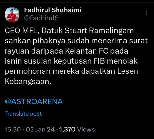Click the word Views beside the count
The height and width of the screenshot is (139, 154).
tap(86, 130)
